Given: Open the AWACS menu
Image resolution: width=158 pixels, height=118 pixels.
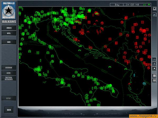Looking at the screenshot, I should tap(9, 28).
